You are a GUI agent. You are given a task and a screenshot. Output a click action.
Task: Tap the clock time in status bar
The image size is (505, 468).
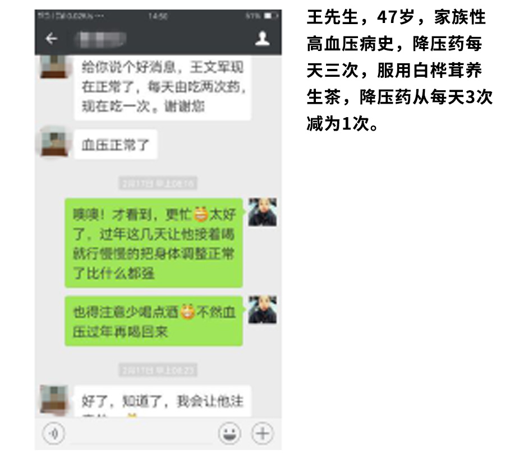pos(158,16)
